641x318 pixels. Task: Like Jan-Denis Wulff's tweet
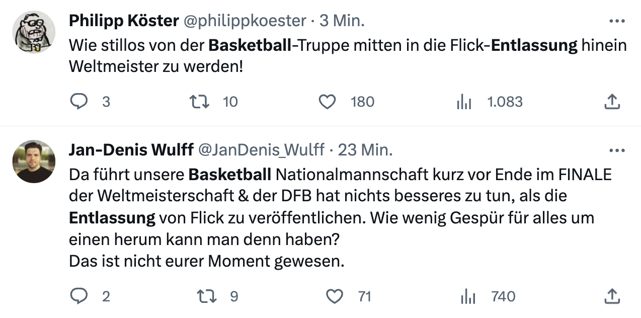point(335,296)
